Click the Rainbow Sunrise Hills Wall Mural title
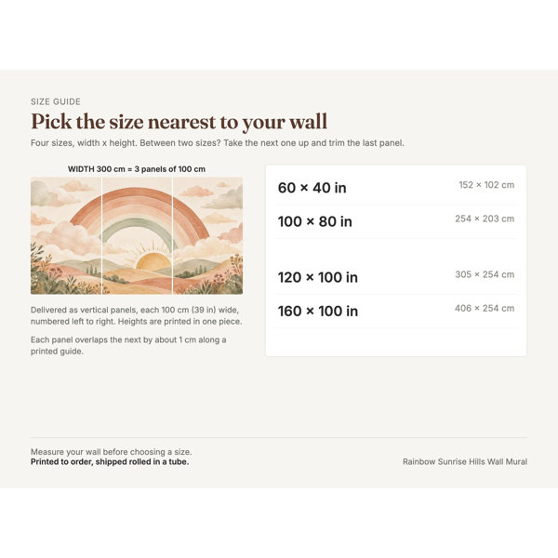The width and height of the screenshot is (558, 558). pos(465,461)
